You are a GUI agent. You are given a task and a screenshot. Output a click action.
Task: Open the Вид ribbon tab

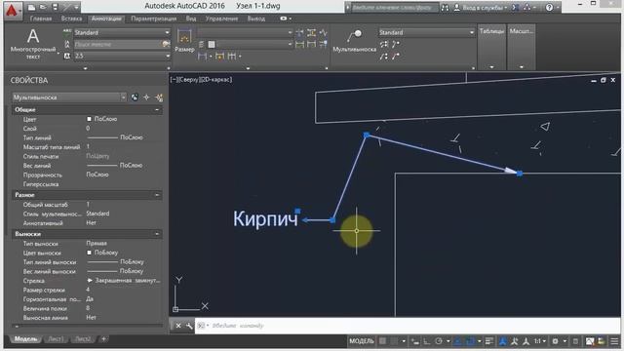point(191,19)
